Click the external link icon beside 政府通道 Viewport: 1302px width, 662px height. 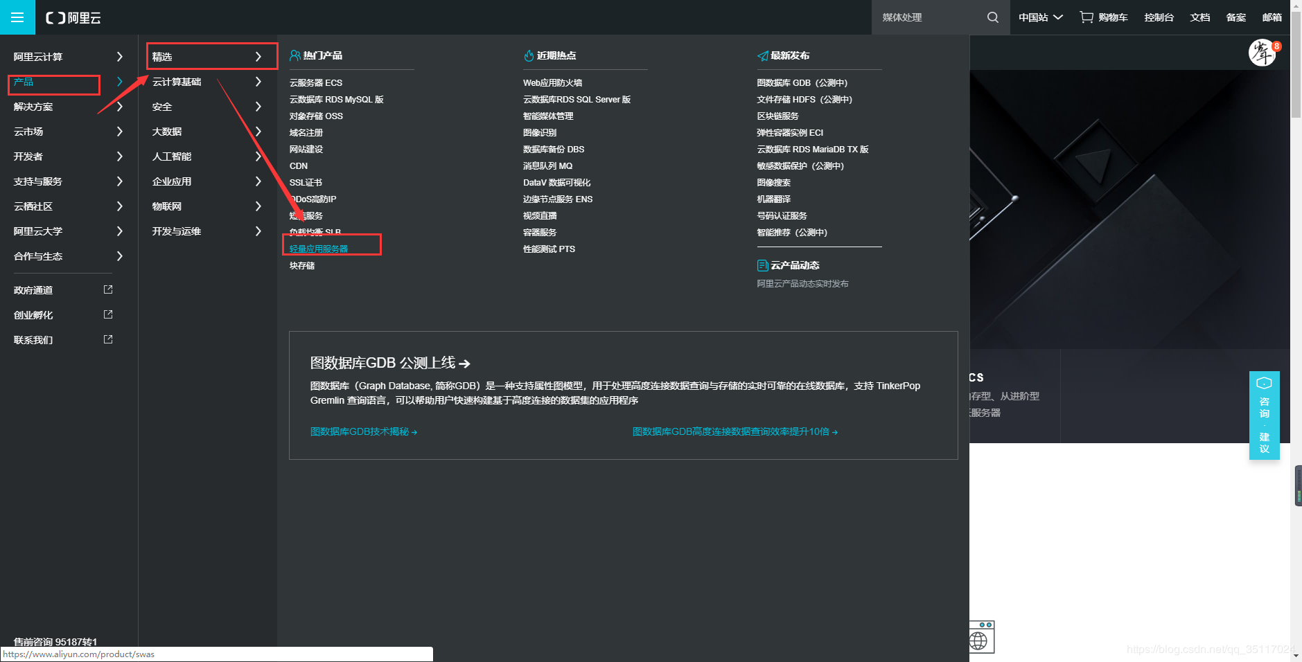click(108, 289)
